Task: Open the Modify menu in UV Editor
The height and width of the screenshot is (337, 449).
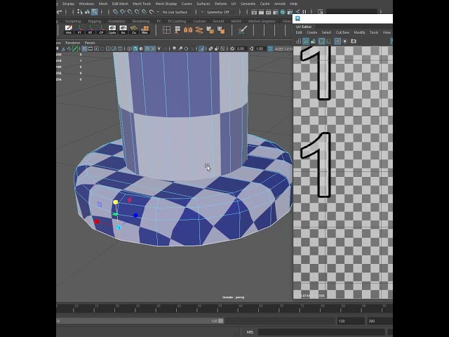Action: [359, 32]
